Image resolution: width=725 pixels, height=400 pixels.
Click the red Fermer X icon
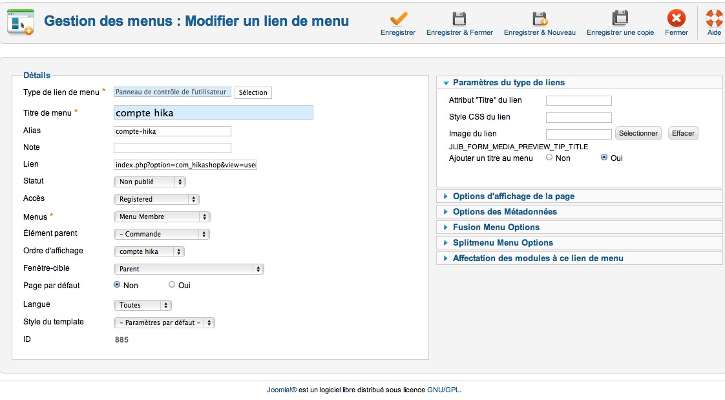click(x=676, y=19)
